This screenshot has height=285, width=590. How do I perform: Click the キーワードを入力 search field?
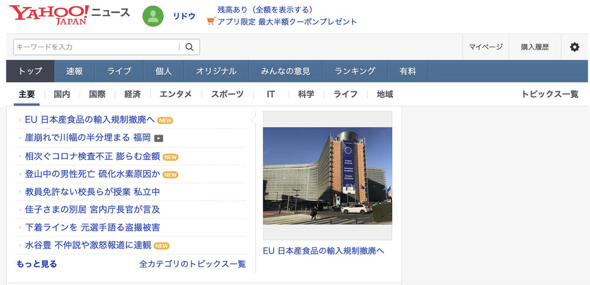pyautogui.click(x=96, y=47)
